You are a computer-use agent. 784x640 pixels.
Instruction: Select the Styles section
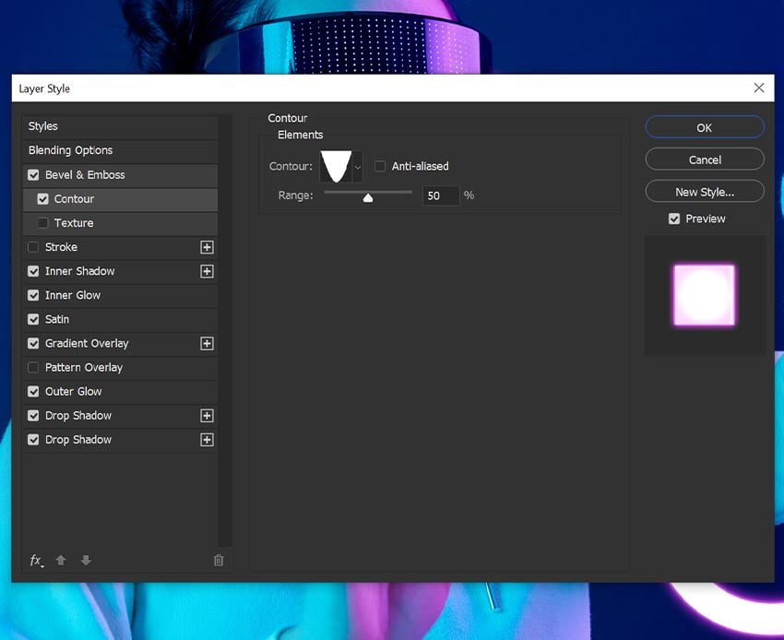point(120,126)
